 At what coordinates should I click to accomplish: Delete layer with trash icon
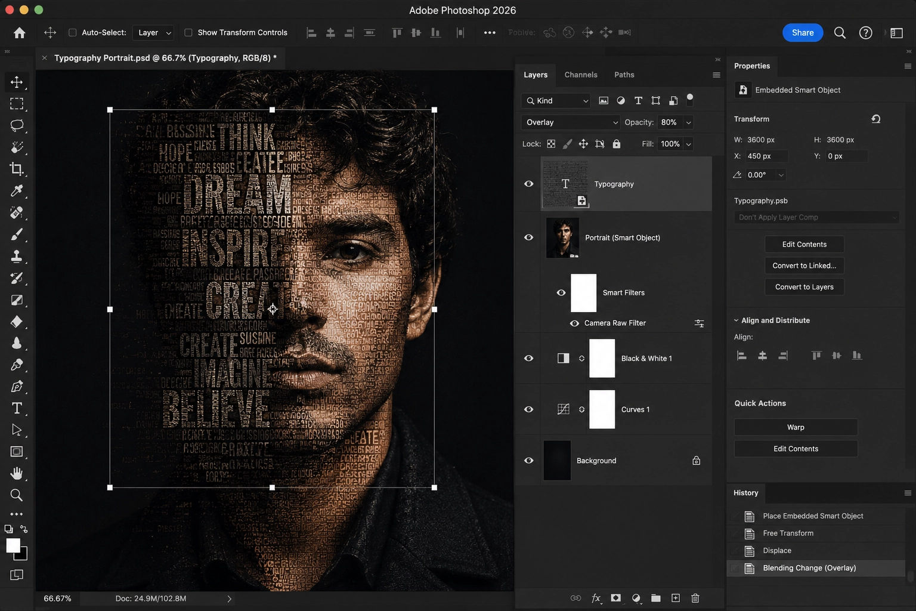point(695,598)
